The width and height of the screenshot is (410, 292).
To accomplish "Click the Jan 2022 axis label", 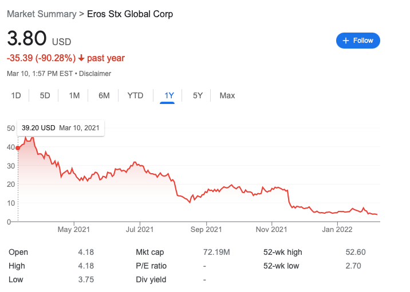I will (x=337, y=229).
